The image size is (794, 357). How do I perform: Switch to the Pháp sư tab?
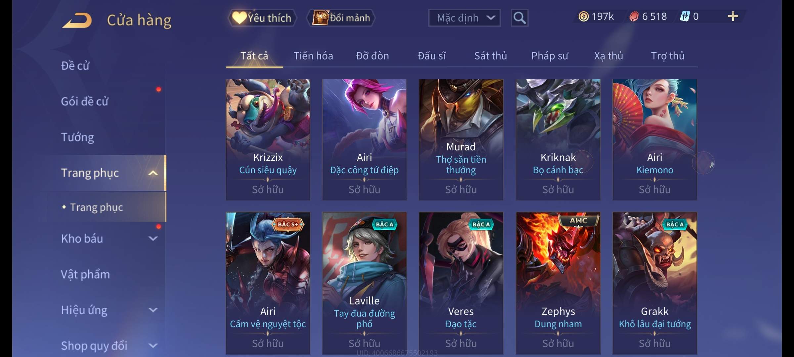[550, 56]
